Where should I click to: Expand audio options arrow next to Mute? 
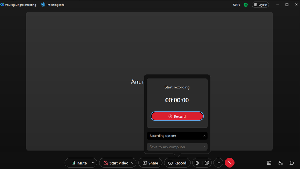(x=93, y=163)
